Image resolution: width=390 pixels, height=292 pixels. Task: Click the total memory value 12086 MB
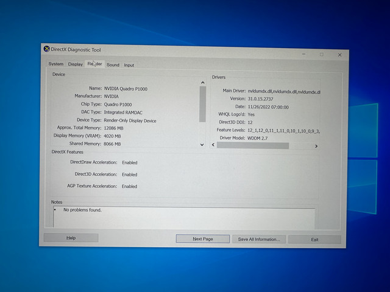click(x=113, y=128)
